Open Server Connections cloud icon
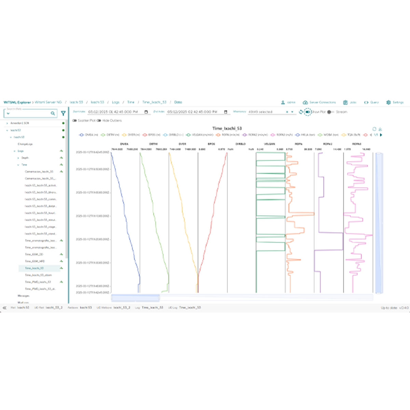410x410 pixels. [305, 102]
